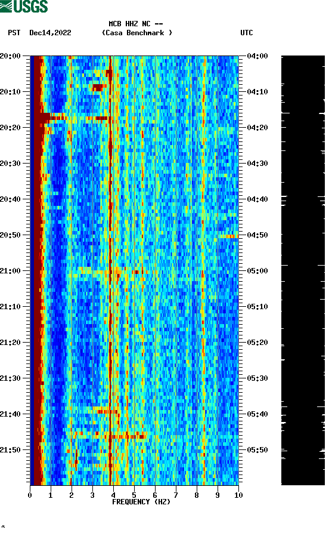Click the frequency axis tick label '5'

134,495
